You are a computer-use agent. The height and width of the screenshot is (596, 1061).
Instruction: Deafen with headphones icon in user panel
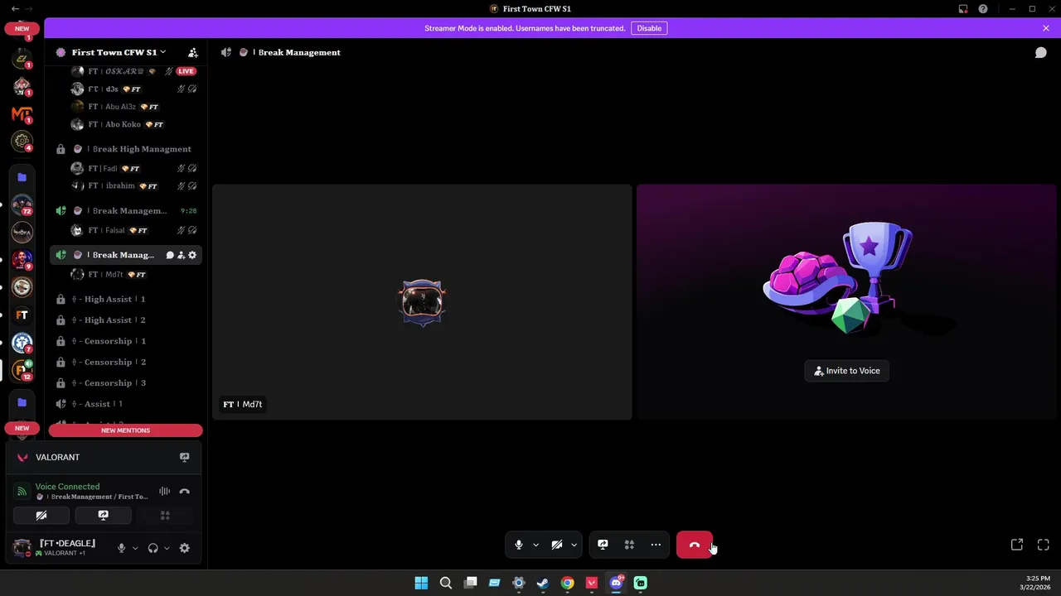[153, 548]
